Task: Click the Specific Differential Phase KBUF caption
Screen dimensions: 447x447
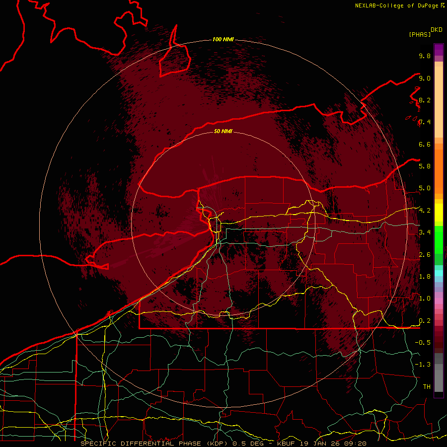Action: [223, 444]
